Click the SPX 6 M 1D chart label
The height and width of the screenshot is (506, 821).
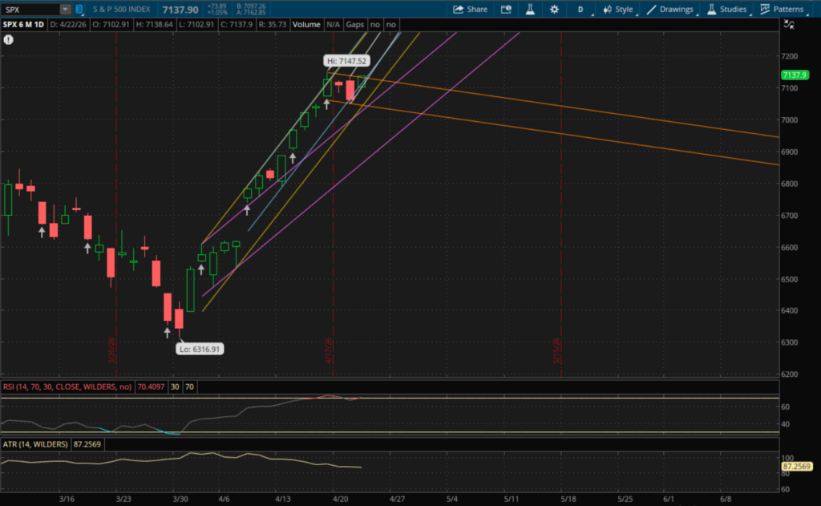23,25
